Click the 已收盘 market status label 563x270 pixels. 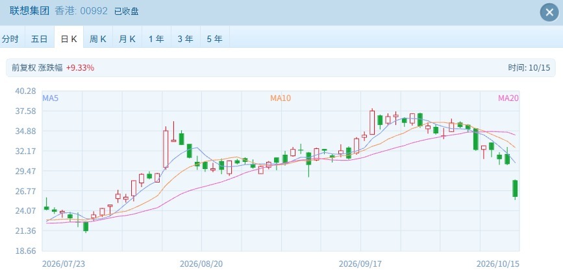(127, 12)
